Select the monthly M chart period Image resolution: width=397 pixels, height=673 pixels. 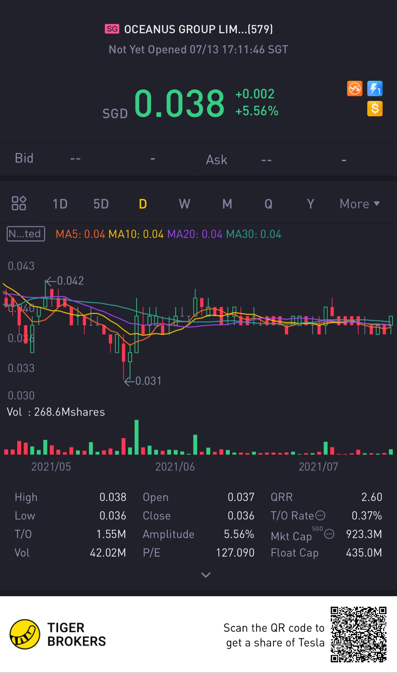click(x=227, y=204)
